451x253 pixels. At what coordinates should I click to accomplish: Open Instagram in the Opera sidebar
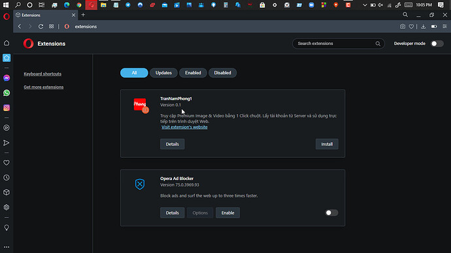point(7,108)
